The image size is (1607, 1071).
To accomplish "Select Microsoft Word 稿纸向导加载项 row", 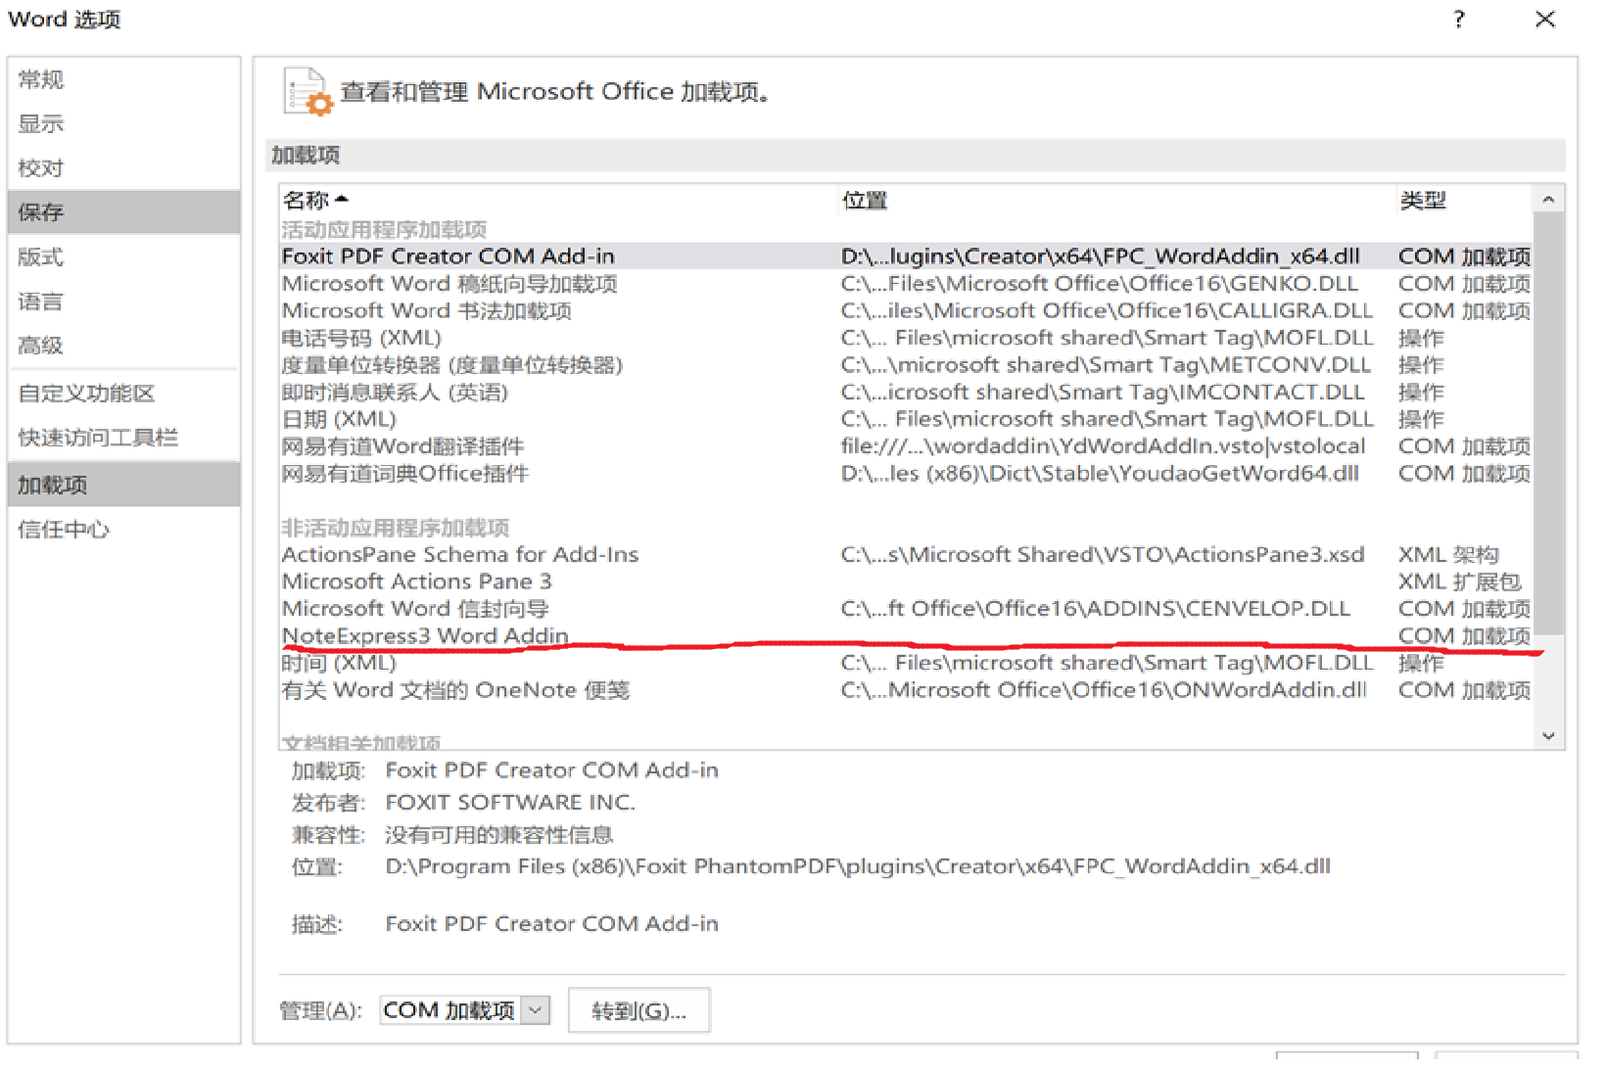I will 905,283.
